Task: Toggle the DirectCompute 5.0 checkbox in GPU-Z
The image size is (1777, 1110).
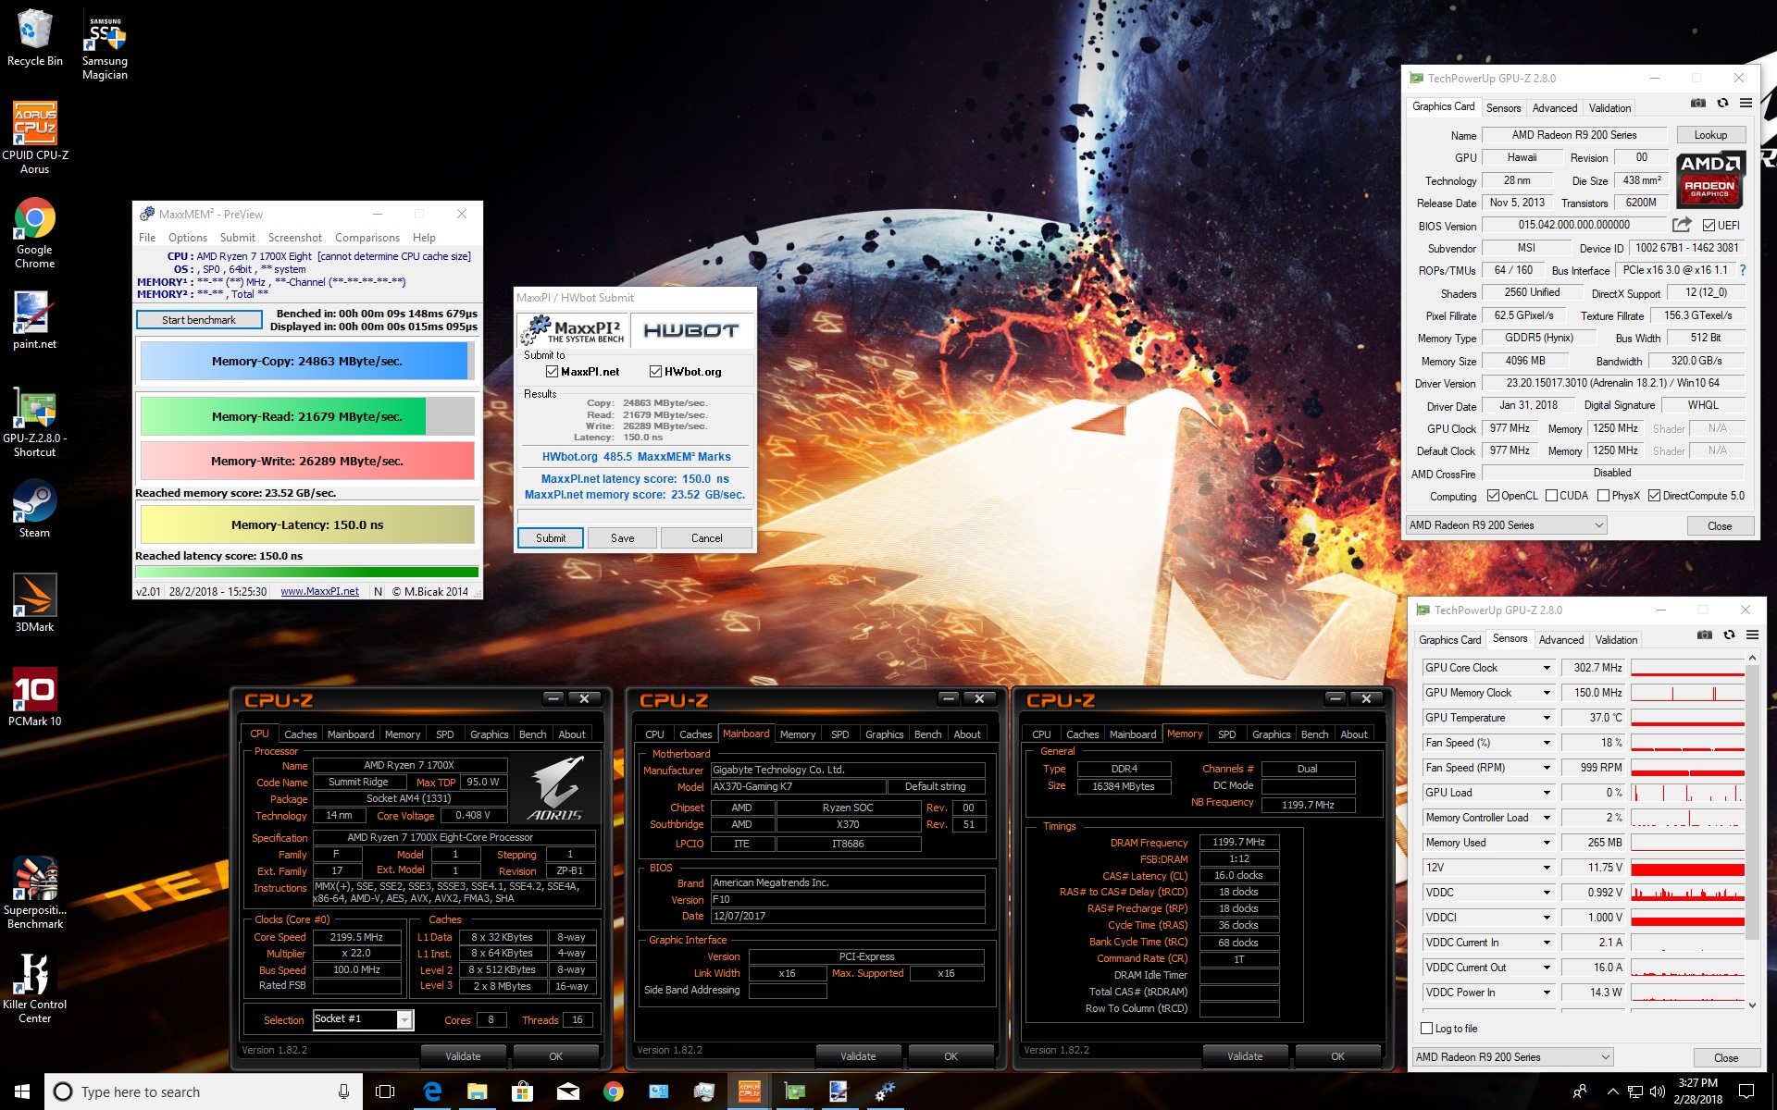Action: [x=1655, y=496]
